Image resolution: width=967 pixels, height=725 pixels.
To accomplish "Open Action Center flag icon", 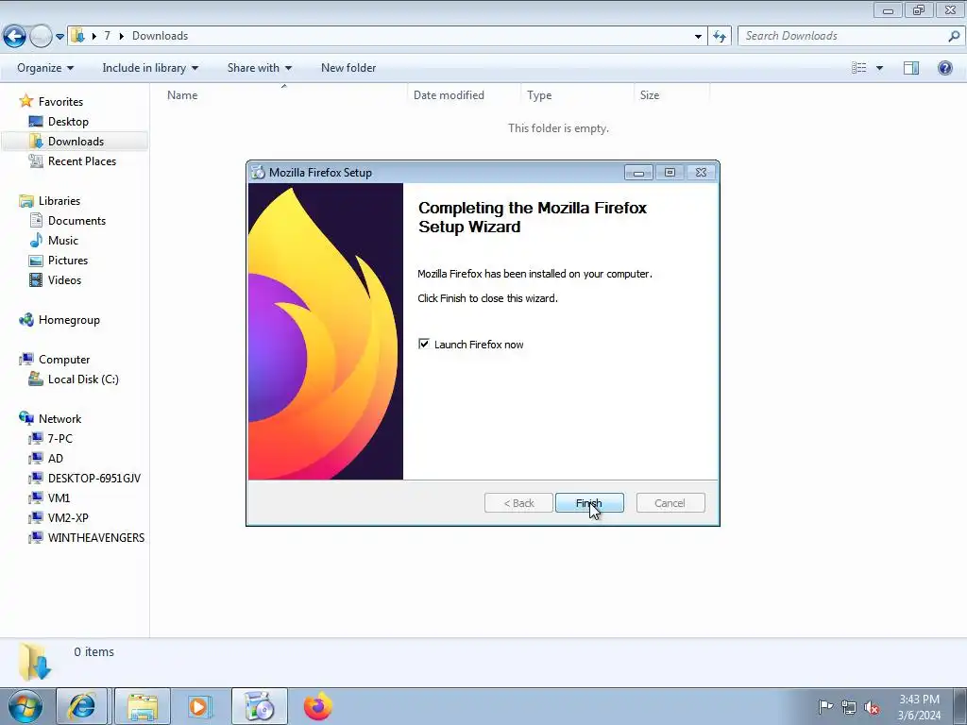I will (825, 706).
